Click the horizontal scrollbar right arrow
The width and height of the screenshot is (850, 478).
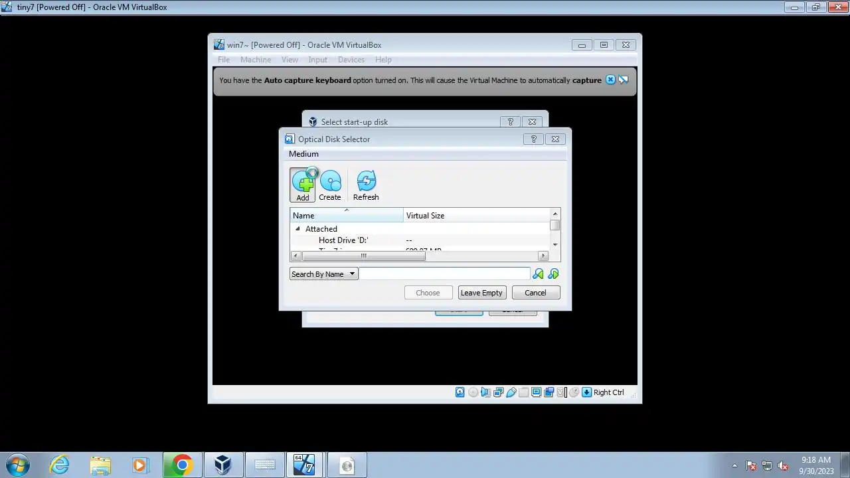tap(543, 256)
